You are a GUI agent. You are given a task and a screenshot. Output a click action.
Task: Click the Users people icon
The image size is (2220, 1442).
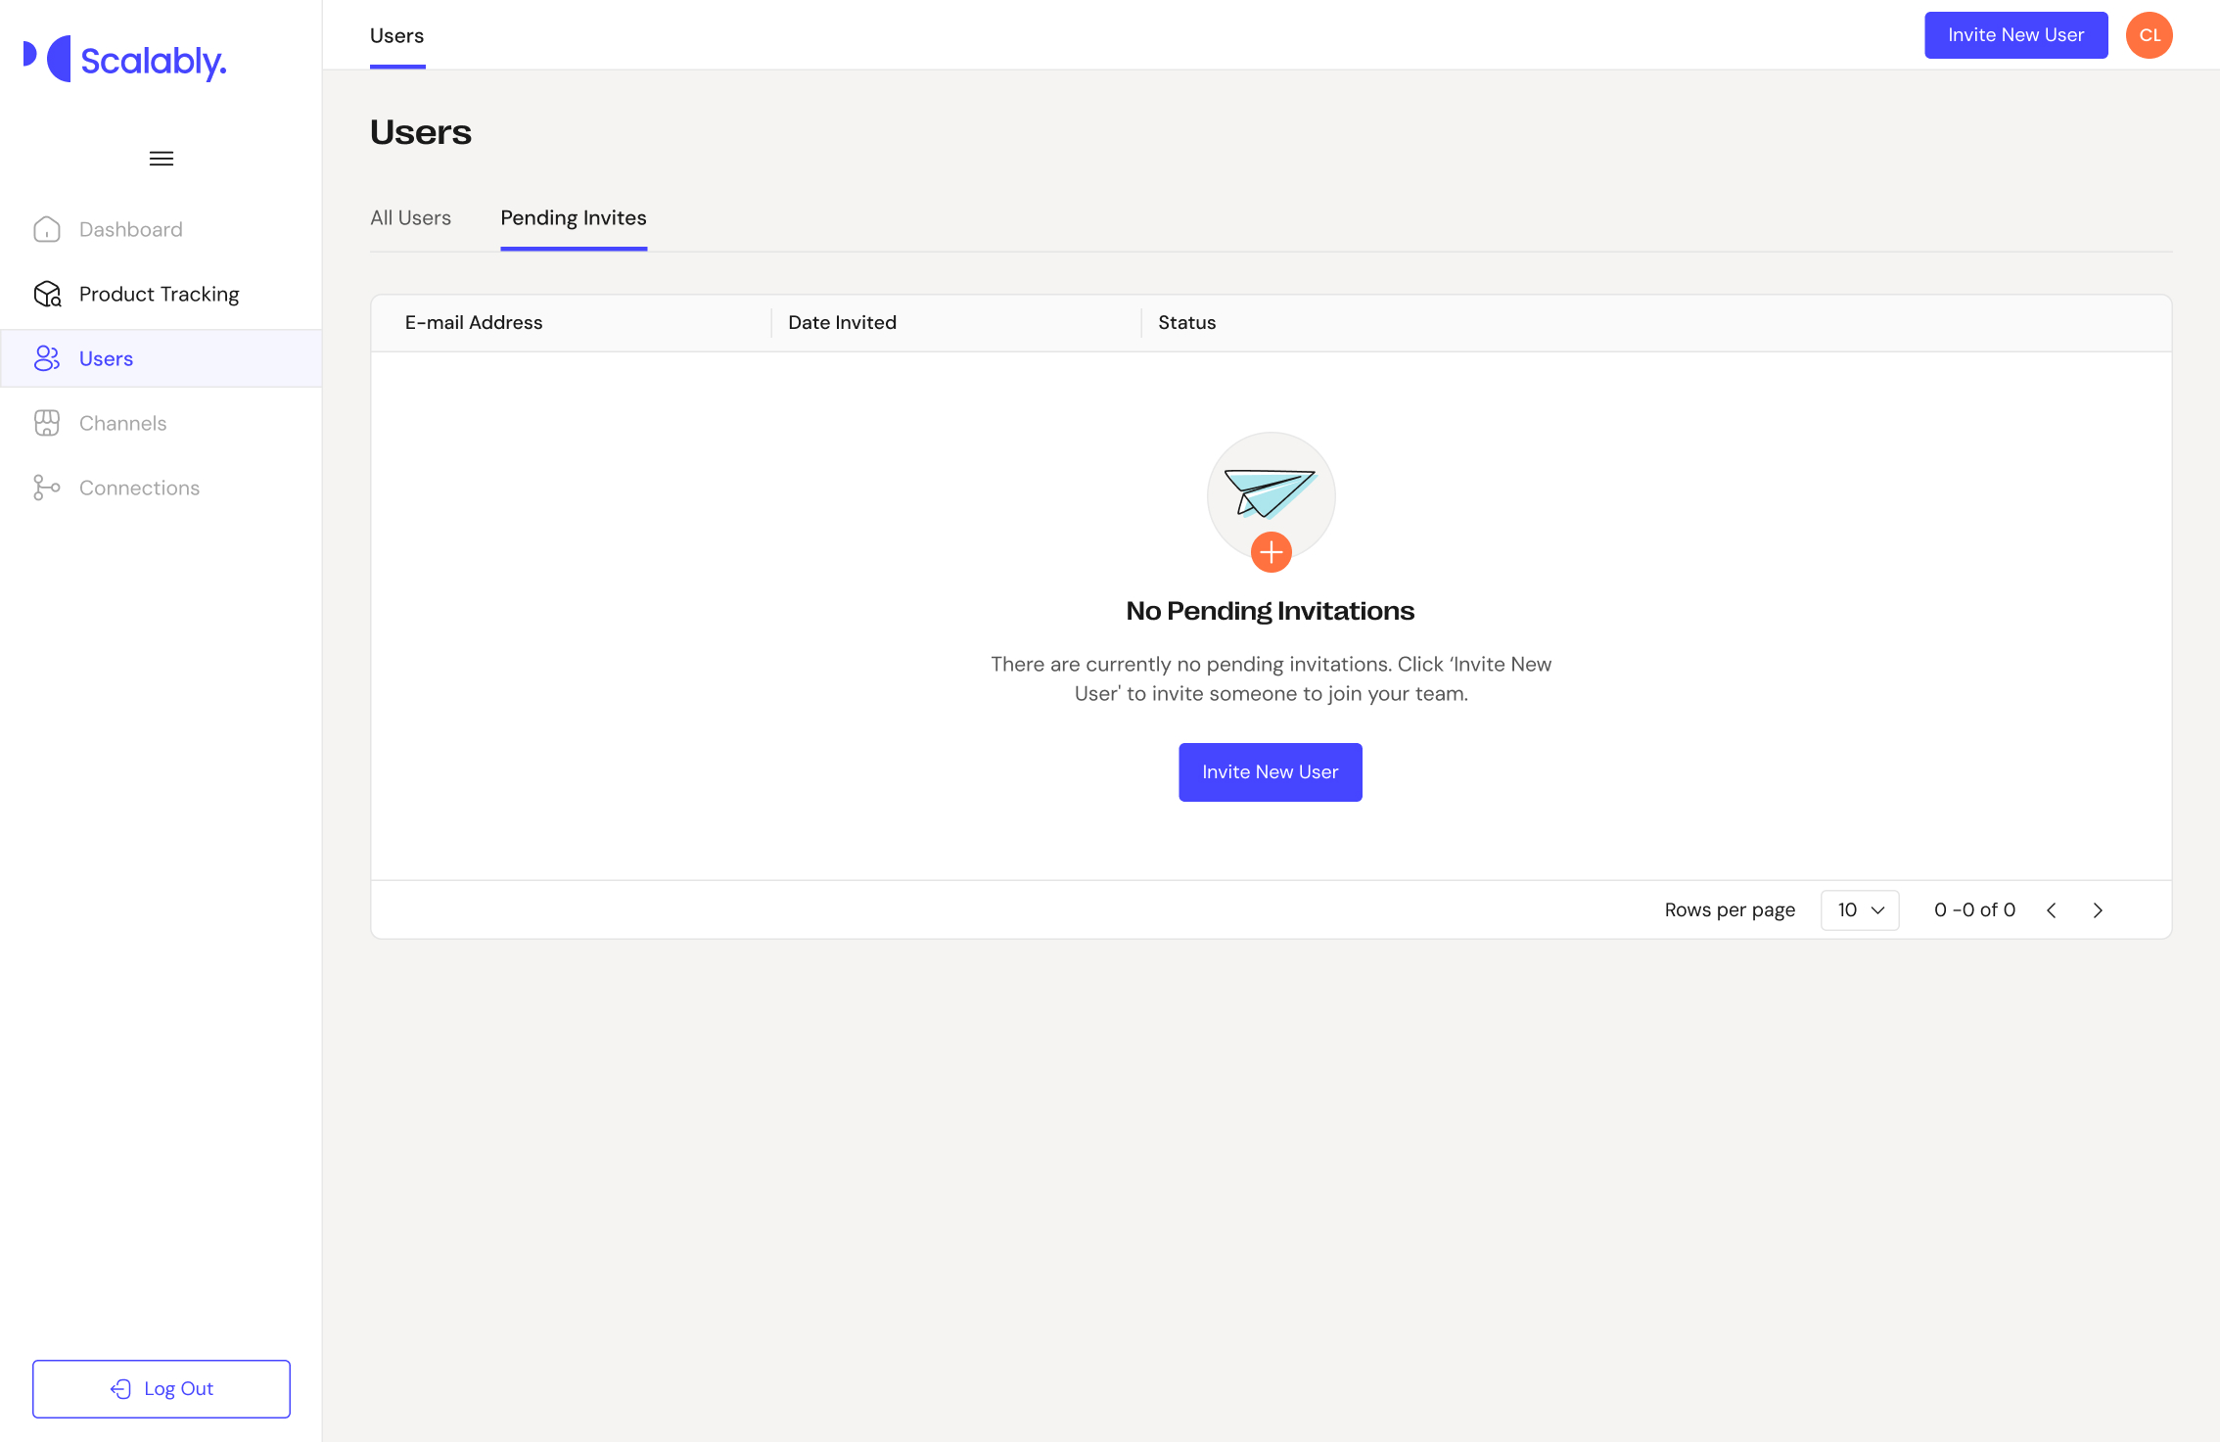(47, 358)
